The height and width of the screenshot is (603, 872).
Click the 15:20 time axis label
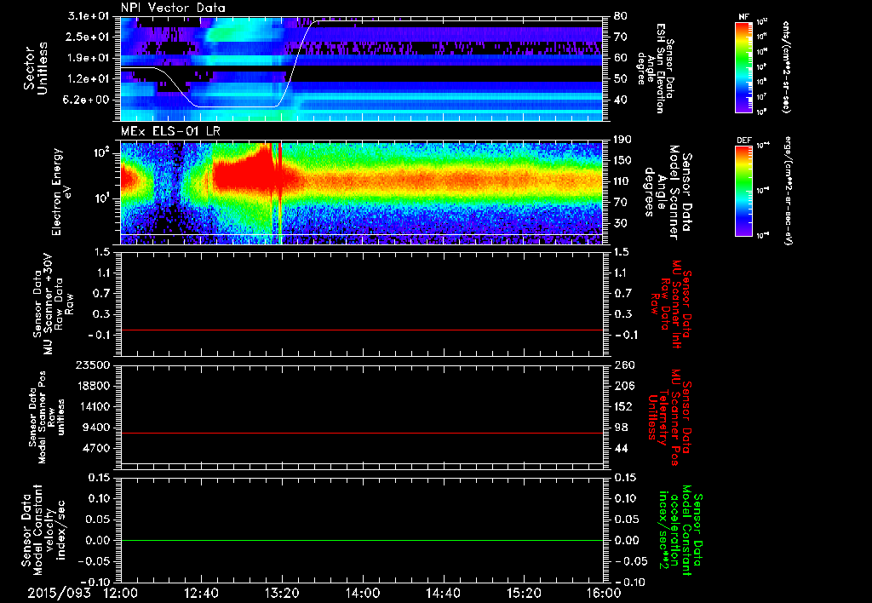pos(524,594)
